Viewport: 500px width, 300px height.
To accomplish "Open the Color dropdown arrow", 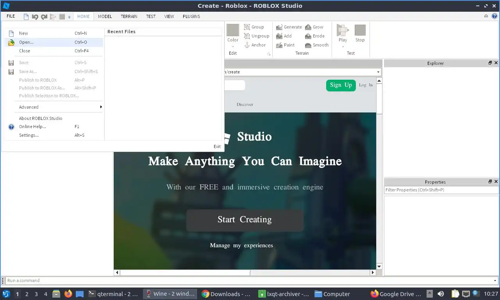I will click(233, 46).
